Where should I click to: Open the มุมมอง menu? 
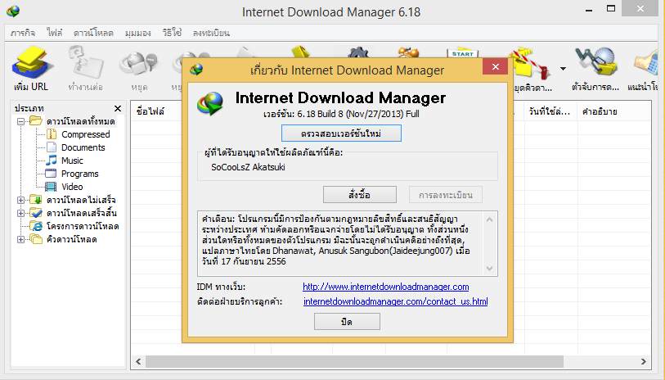[x=138, y=33]
